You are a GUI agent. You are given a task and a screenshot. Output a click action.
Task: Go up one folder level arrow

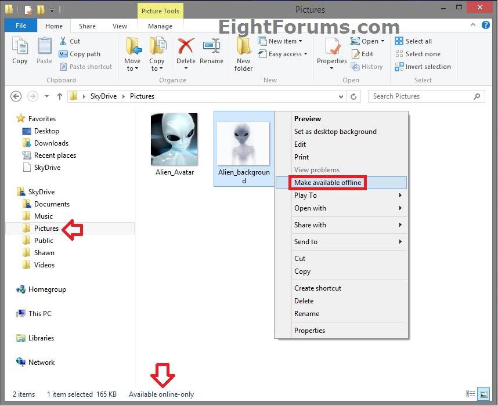(60, 97)
